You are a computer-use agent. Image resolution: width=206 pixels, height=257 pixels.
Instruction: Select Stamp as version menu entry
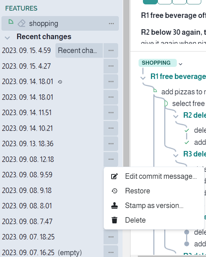(154, 205)
